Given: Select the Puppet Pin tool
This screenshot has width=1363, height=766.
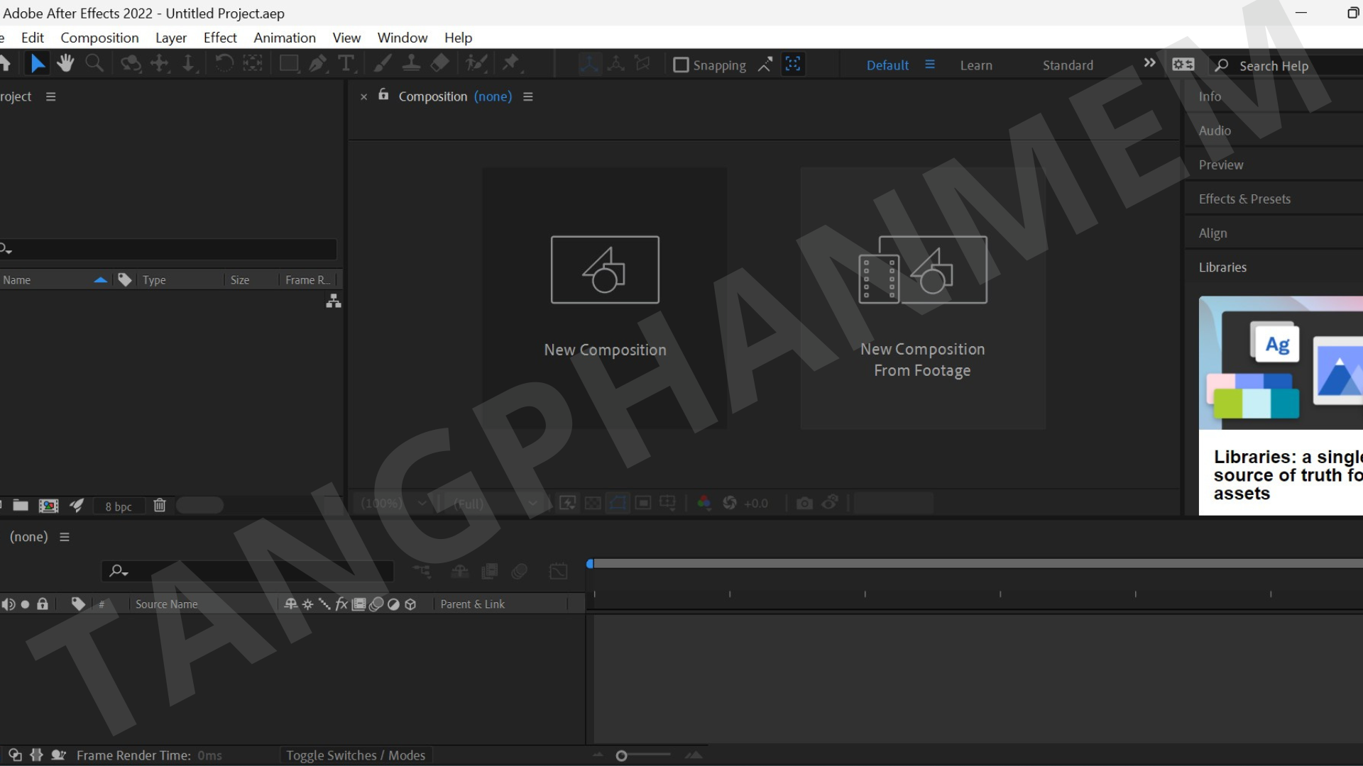Looking at the screenshot, I should coord(510,63).
